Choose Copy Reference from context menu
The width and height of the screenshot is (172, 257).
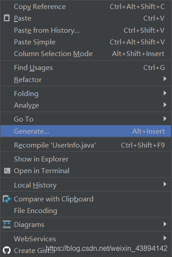tap(86, 7)
